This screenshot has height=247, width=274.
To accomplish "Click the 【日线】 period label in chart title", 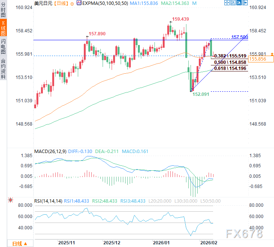I will click(x=60, y=3).
